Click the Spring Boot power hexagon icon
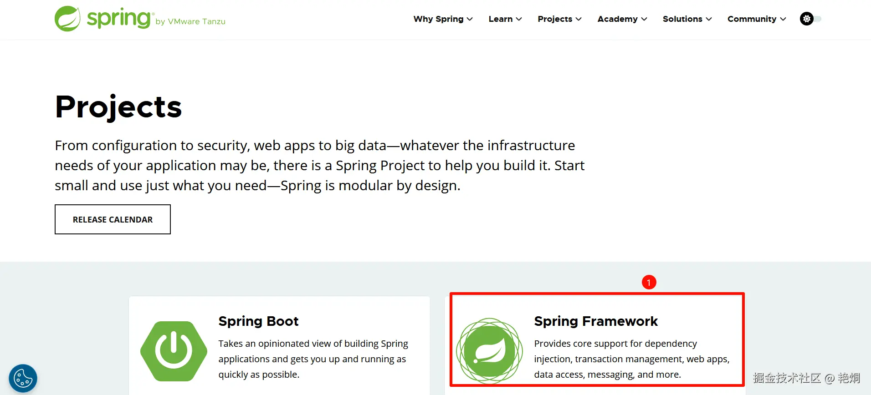871x395 pixels. (x=174, y=351)
